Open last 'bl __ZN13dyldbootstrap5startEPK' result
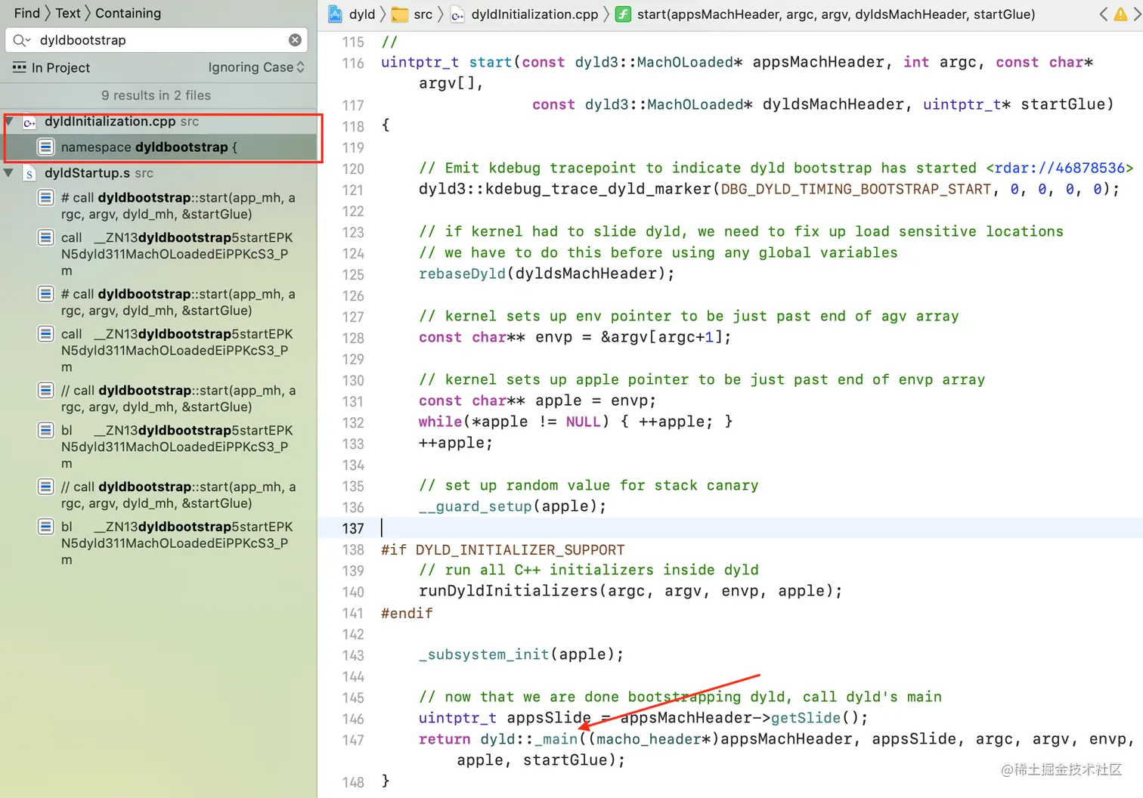1143x798 pixels. point(176,543)
